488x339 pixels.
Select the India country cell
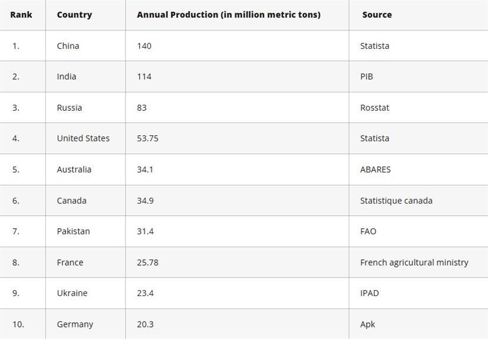67,76
